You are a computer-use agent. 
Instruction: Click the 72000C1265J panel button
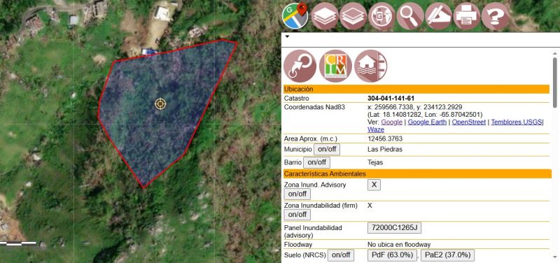(394, 227)
